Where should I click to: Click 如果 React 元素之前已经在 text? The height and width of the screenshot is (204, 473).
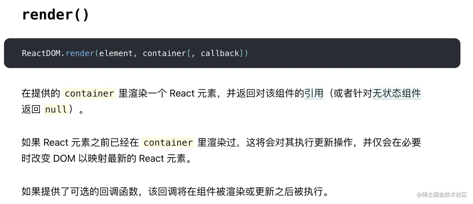80,142
